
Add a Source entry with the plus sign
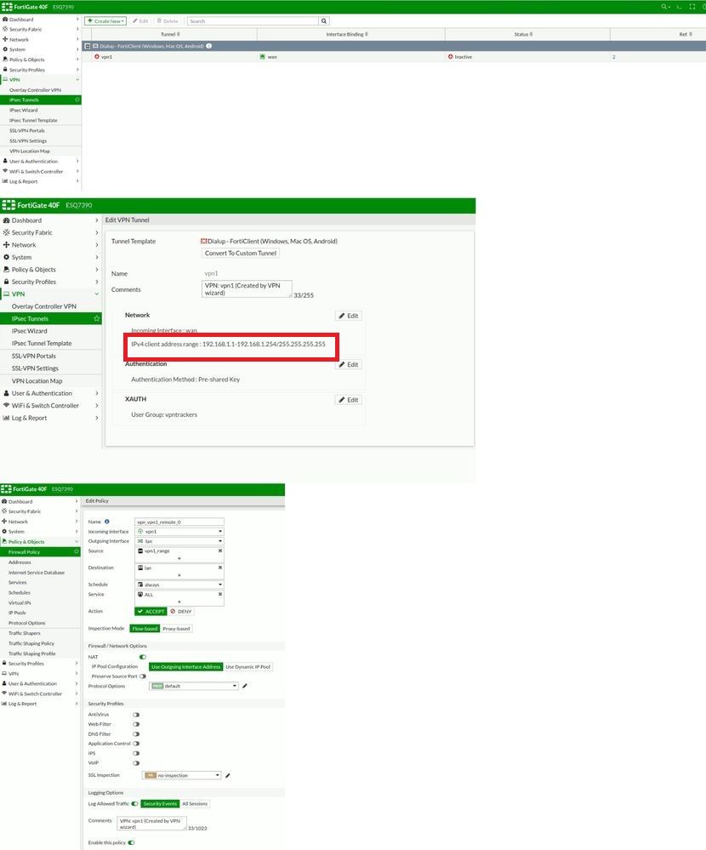click(x=179, y=558)
